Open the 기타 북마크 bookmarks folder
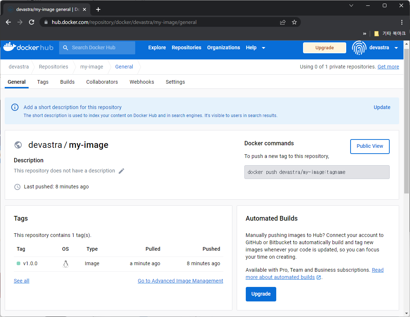Screen dimensions: 410x317 point(390,33)
